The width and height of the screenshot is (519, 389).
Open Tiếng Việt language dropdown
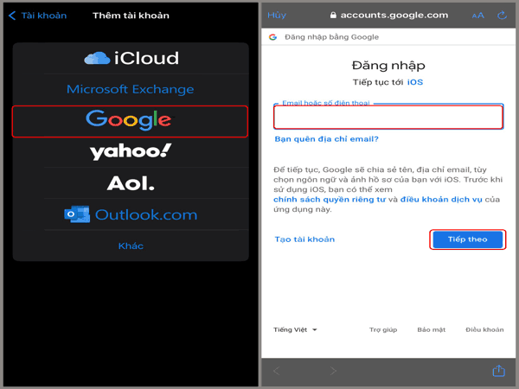(x=295, y=330)
